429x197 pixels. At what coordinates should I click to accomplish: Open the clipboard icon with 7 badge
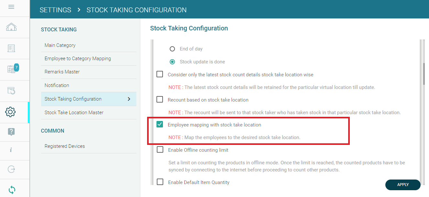[11, 69]
